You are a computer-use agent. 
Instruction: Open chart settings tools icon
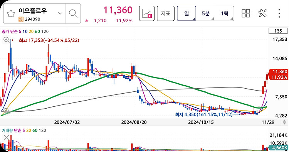tap(262, 13)
